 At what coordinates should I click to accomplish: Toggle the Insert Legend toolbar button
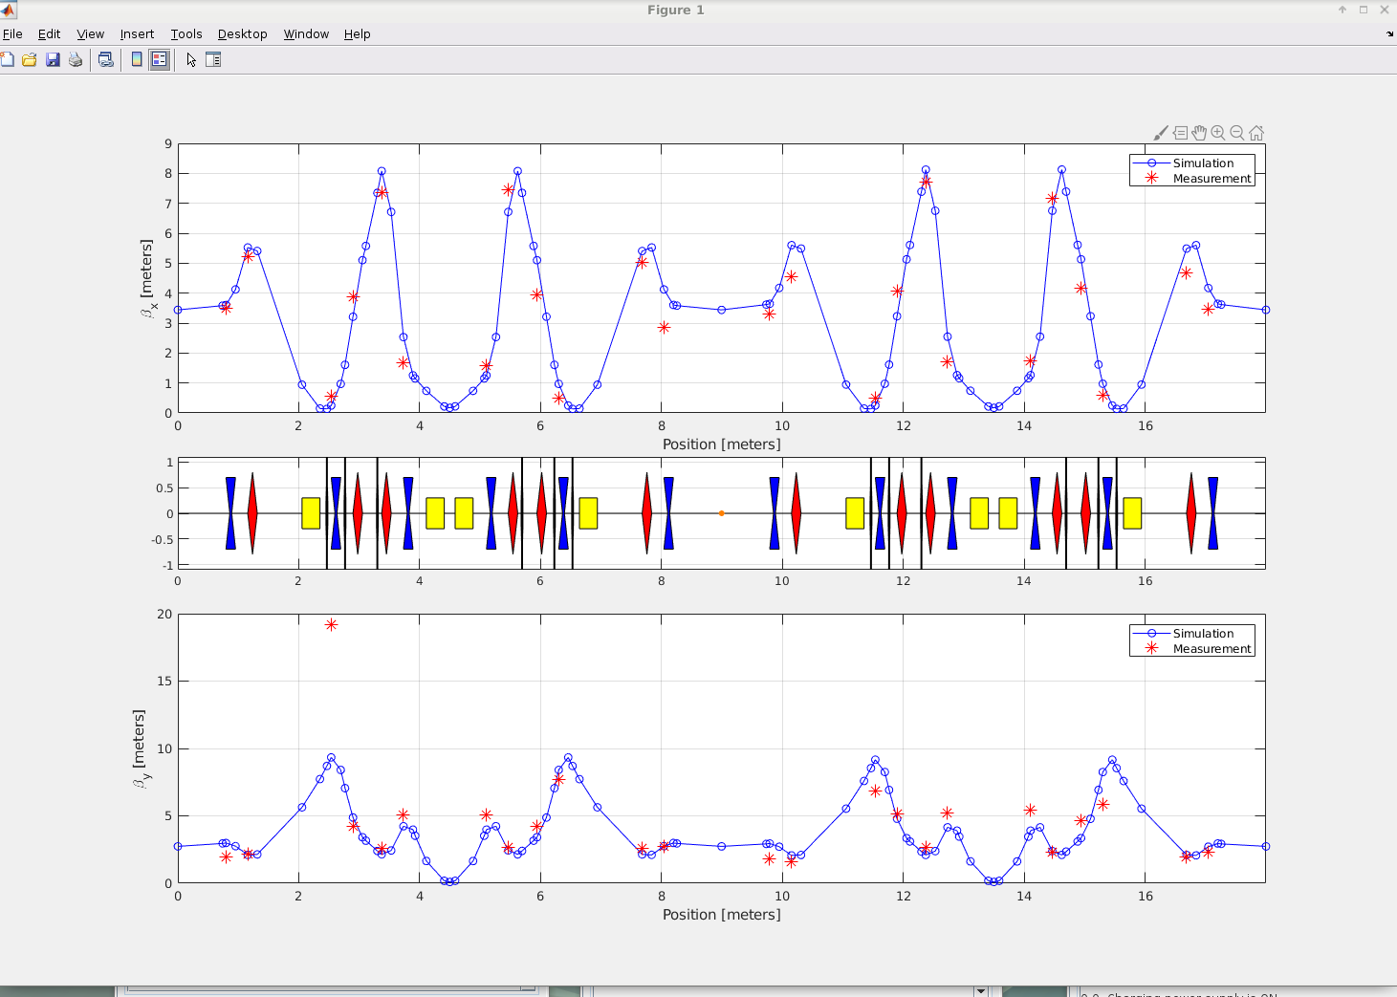click(159, 59)
